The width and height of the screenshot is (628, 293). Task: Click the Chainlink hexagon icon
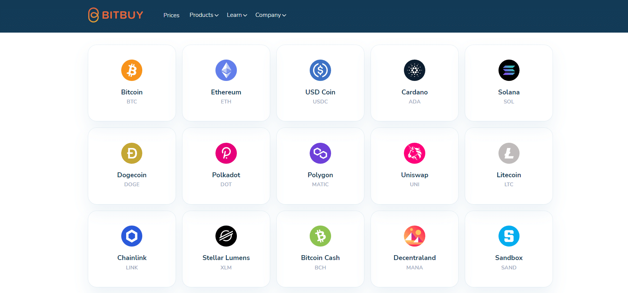point(132,236)
